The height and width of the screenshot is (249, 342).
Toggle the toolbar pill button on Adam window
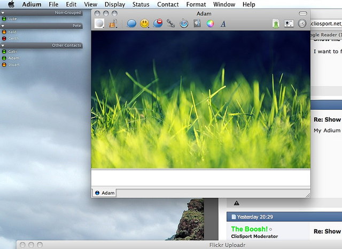[x=303, y=13]
